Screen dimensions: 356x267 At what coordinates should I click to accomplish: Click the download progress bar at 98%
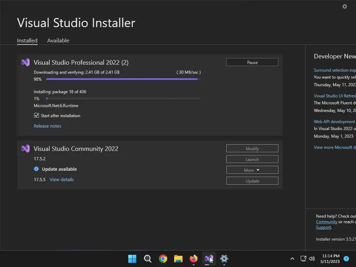[123, 79]
